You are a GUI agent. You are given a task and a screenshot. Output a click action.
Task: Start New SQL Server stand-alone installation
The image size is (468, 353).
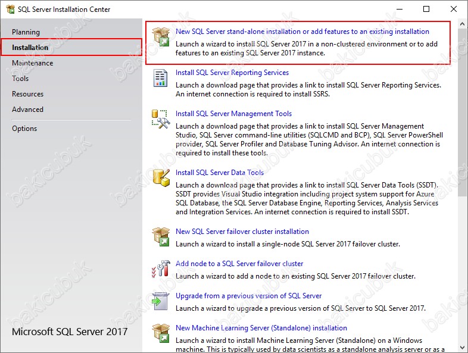click(302, 32)
